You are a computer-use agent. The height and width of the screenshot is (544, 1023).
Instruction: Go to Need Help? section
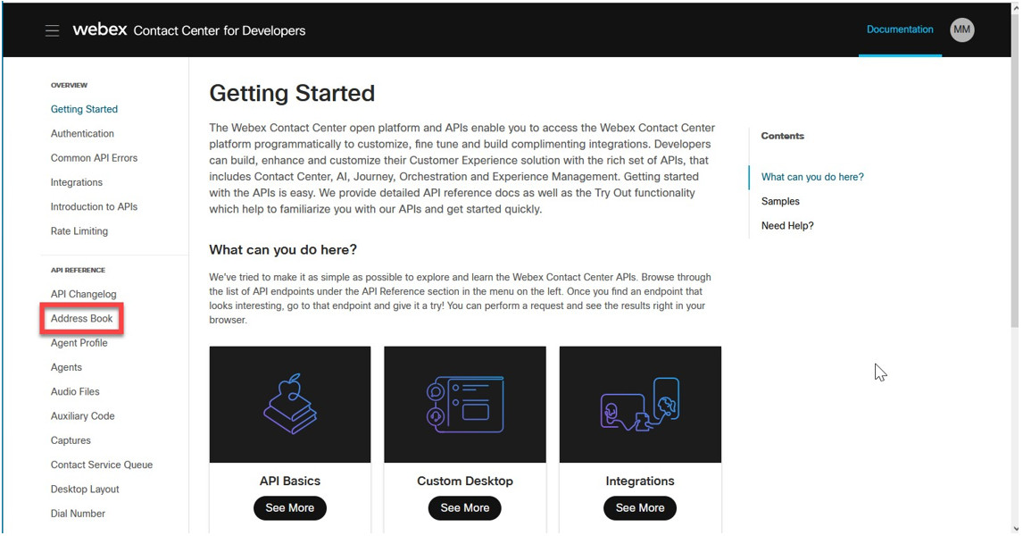tap(787, 226)
